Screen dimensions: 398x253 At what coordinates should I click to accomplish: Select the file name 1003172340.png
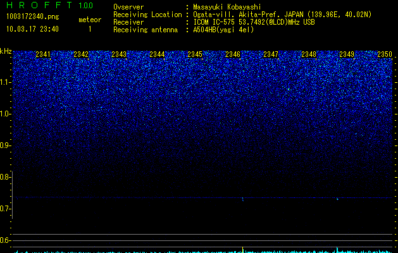click(x=33, y=16)
